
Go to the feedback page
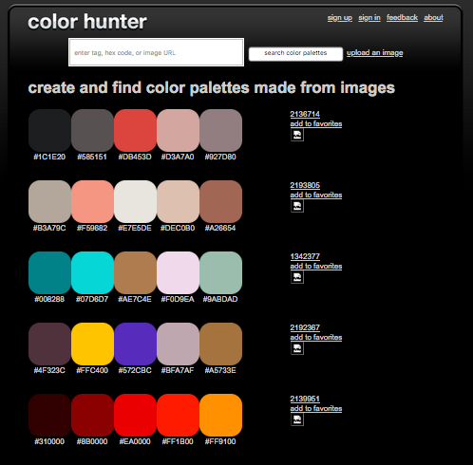[x=402, y=18]
